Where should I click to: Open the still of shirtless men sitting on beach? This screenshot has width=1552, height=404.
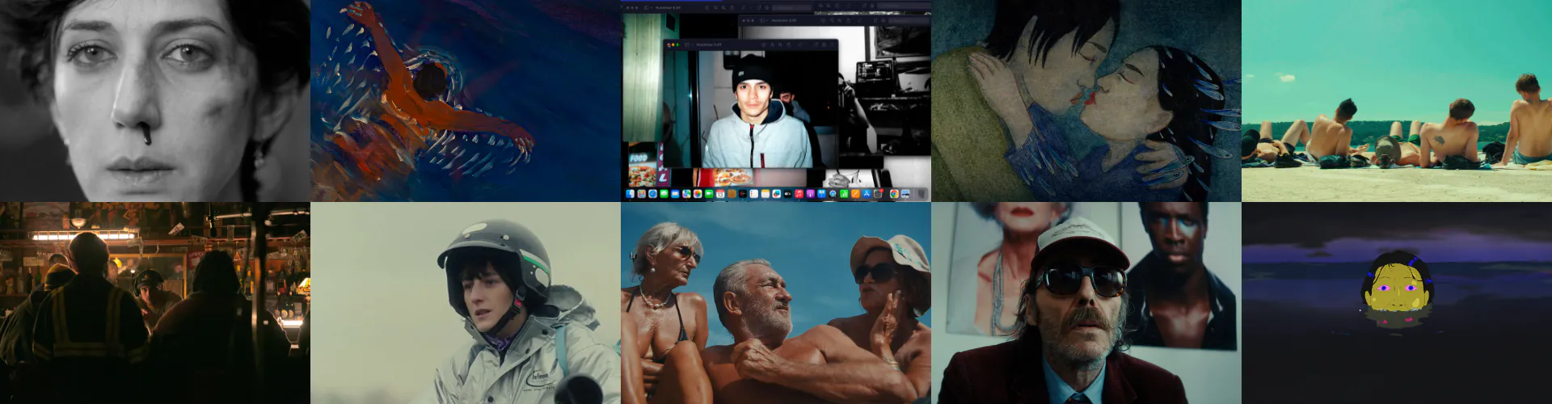tap(1397, 100)
